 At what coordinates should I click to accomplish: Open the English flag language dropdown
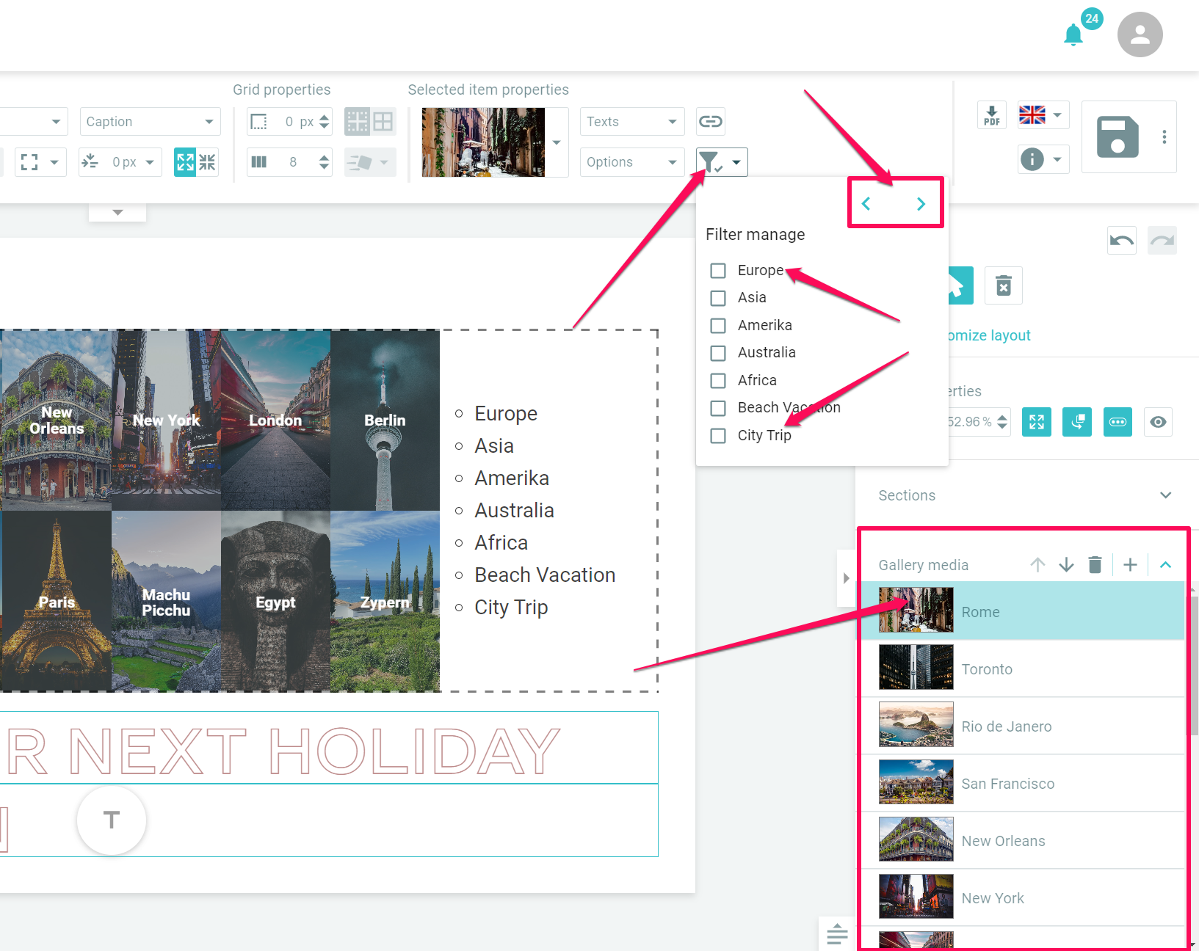click(1043, 115)
